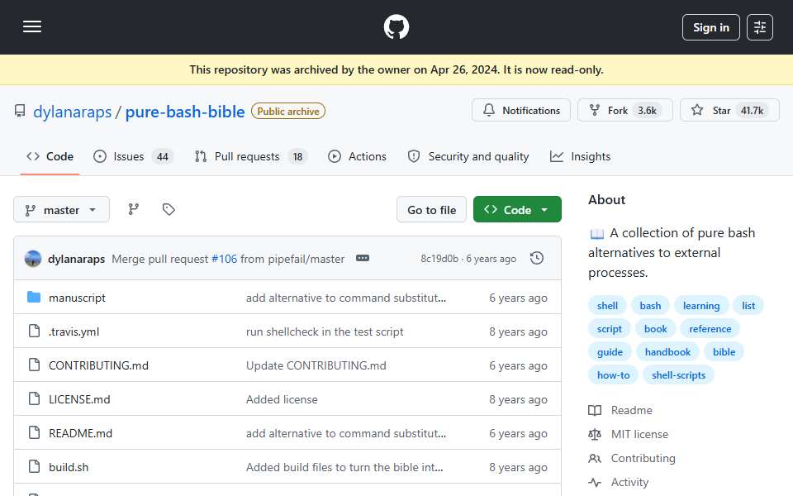793x496 pixels.
Task: Open Security and quality tab
Action: coord(468,156)
